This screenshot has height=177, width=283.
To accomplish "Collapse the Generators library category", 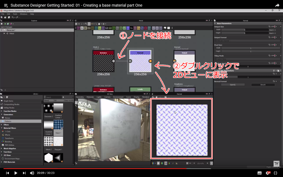I will coord(2,114).
